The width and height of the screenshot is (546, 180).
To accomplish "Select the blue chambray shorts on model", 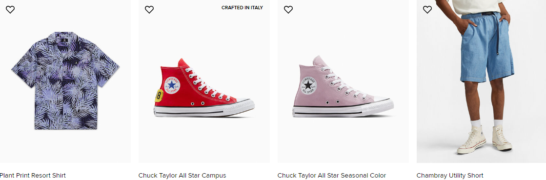I will tap(487, 47).
